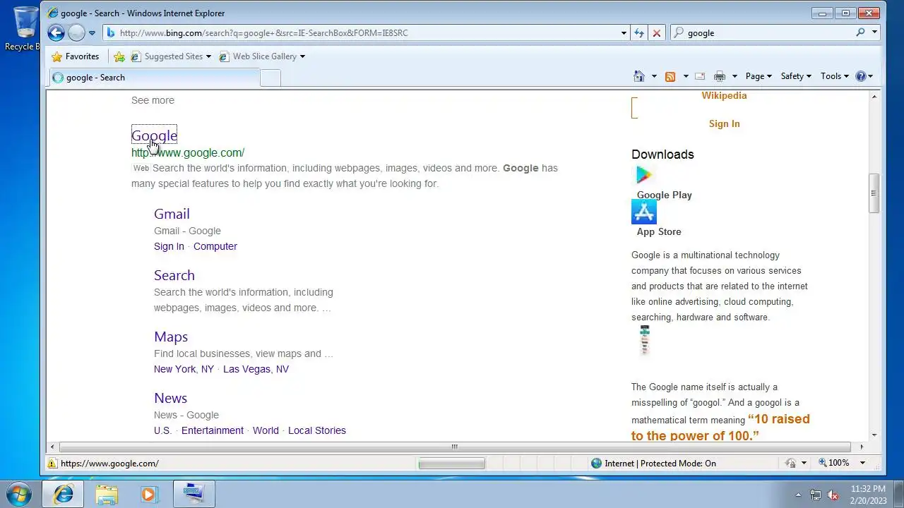Open the Home button dropdown arrow
Screen dimensions: 904x508
pyautogui.click(x=654, y=76)
